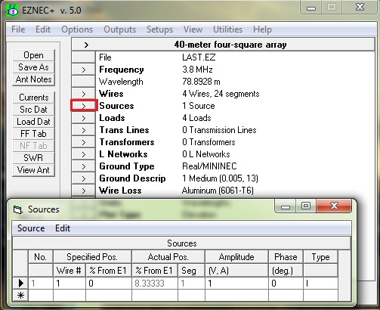This screenshot has width=380, height=310.
Task: Open the Loads arrow button
Action: click(84, 118)
